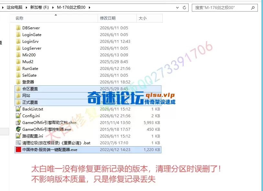Click the GameOfMir引擎控制器.exe icon
Viewport: 263px width, 191px height.
pos(18,129)
